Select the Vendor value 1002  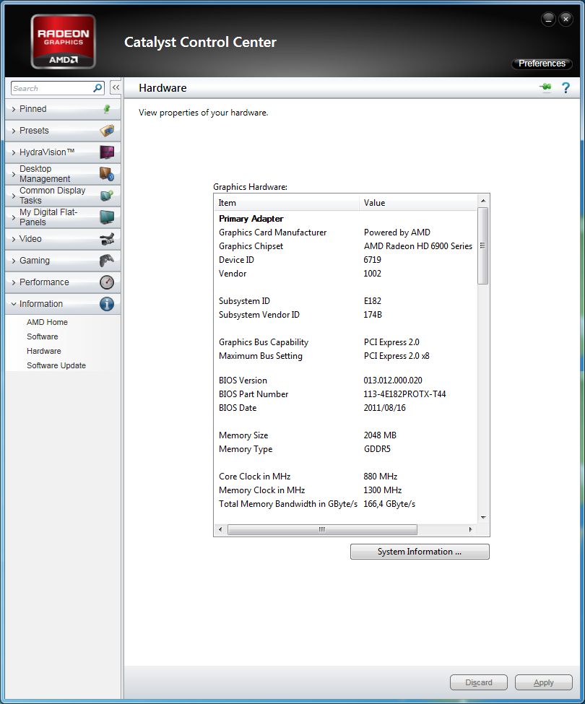tap(372, 274)
